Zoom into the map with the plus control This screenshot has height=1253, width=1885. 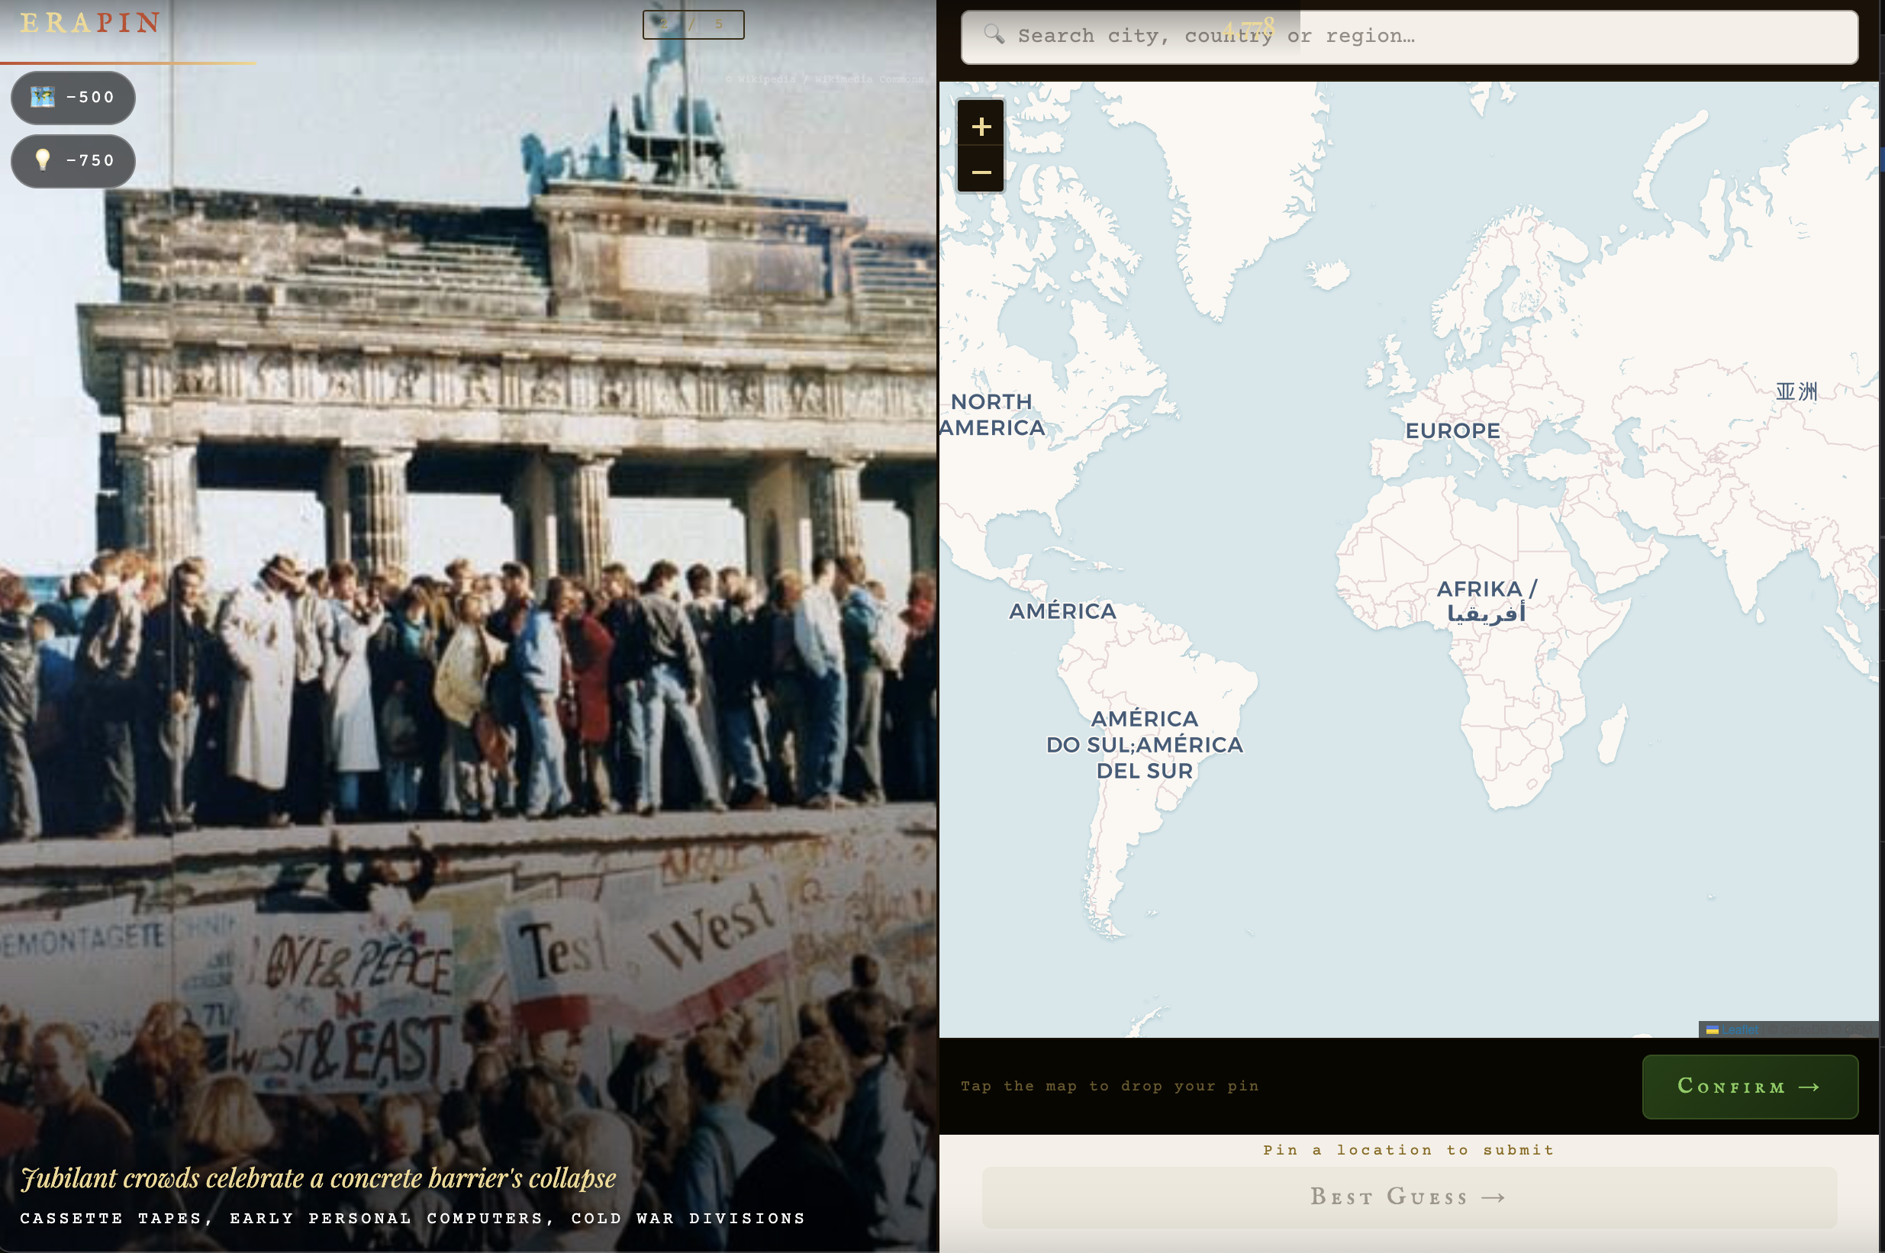(981, 124)
